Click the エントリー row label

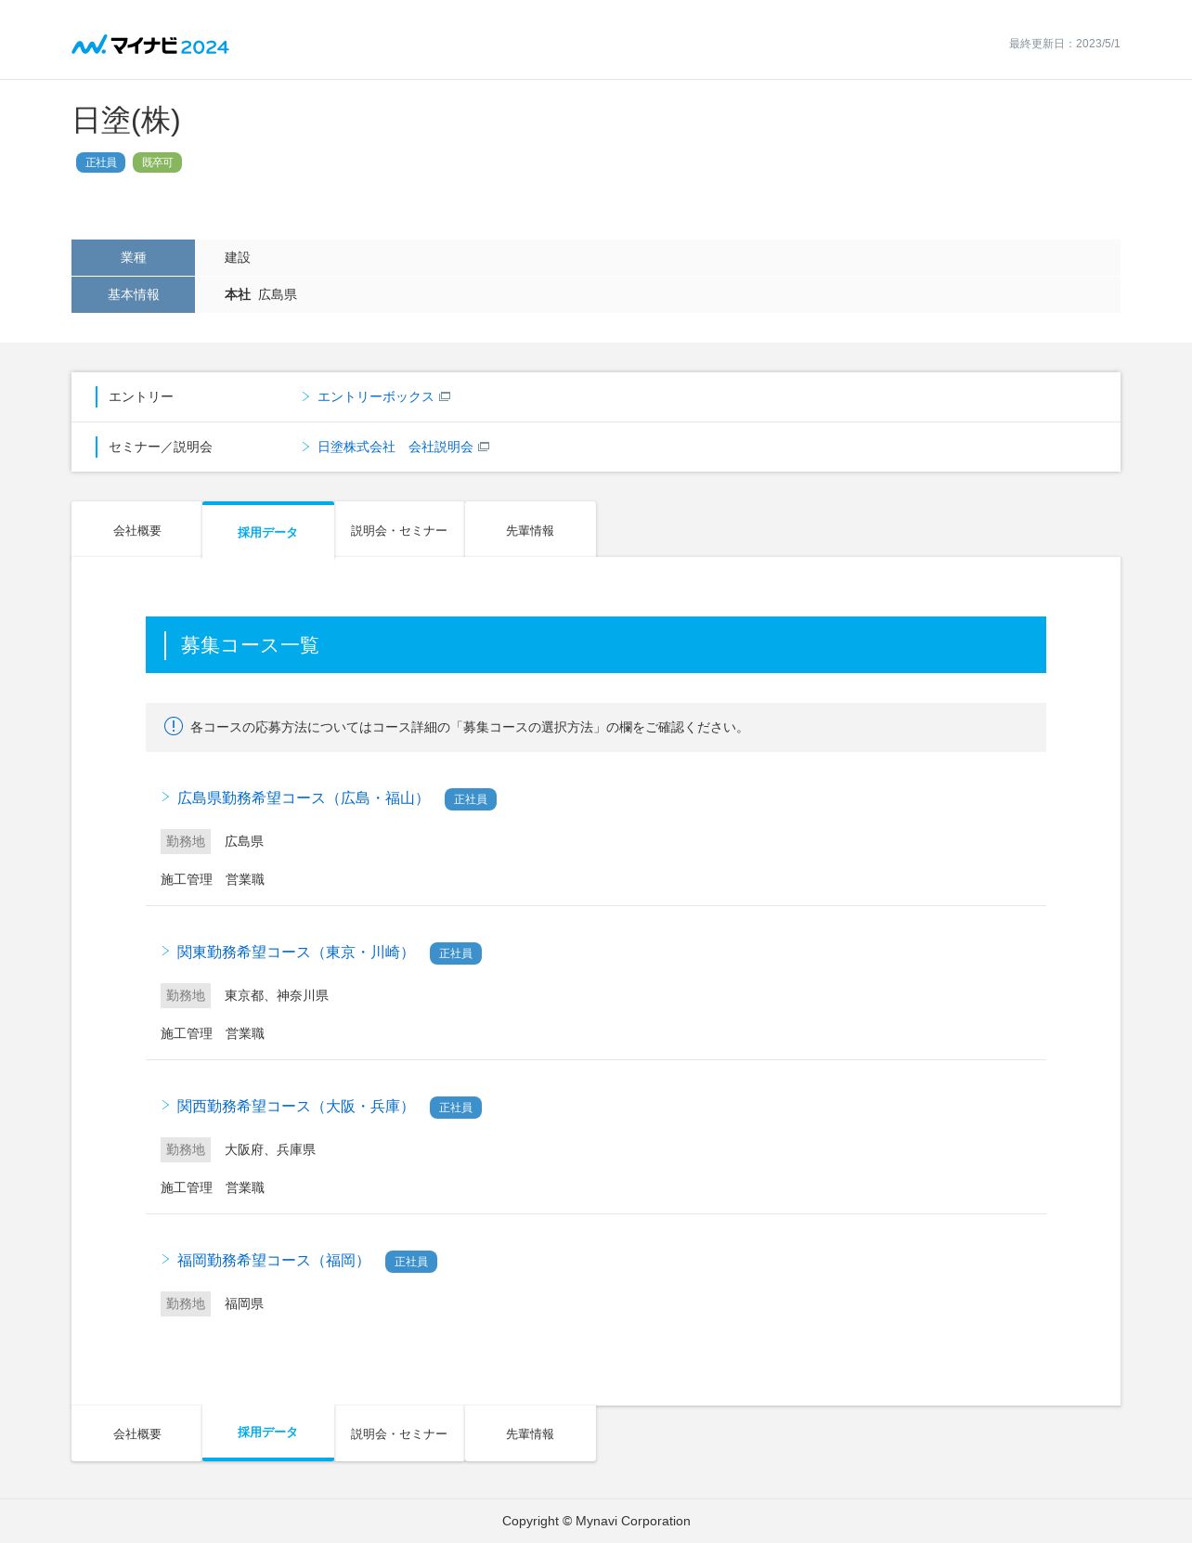pos(141,396)
